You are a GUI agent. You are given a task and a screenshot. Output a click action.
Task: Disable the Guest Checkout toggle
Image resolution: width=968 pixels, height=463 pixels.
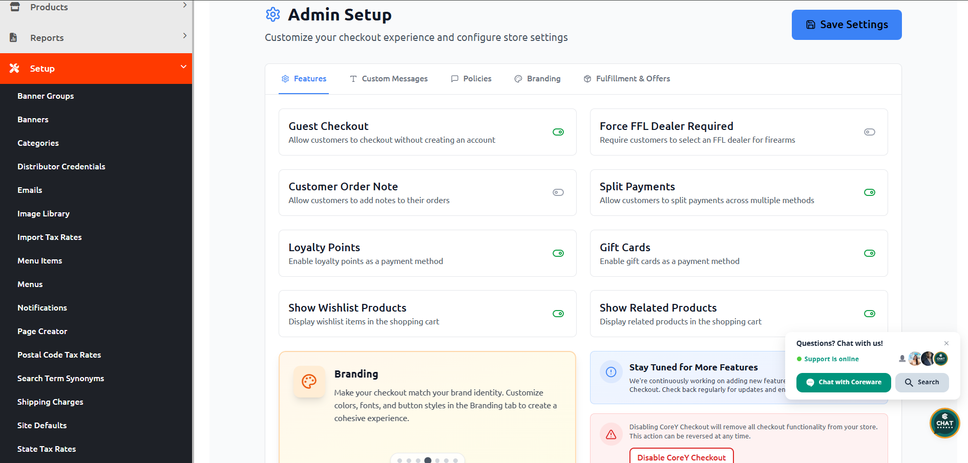click(558, 132)
